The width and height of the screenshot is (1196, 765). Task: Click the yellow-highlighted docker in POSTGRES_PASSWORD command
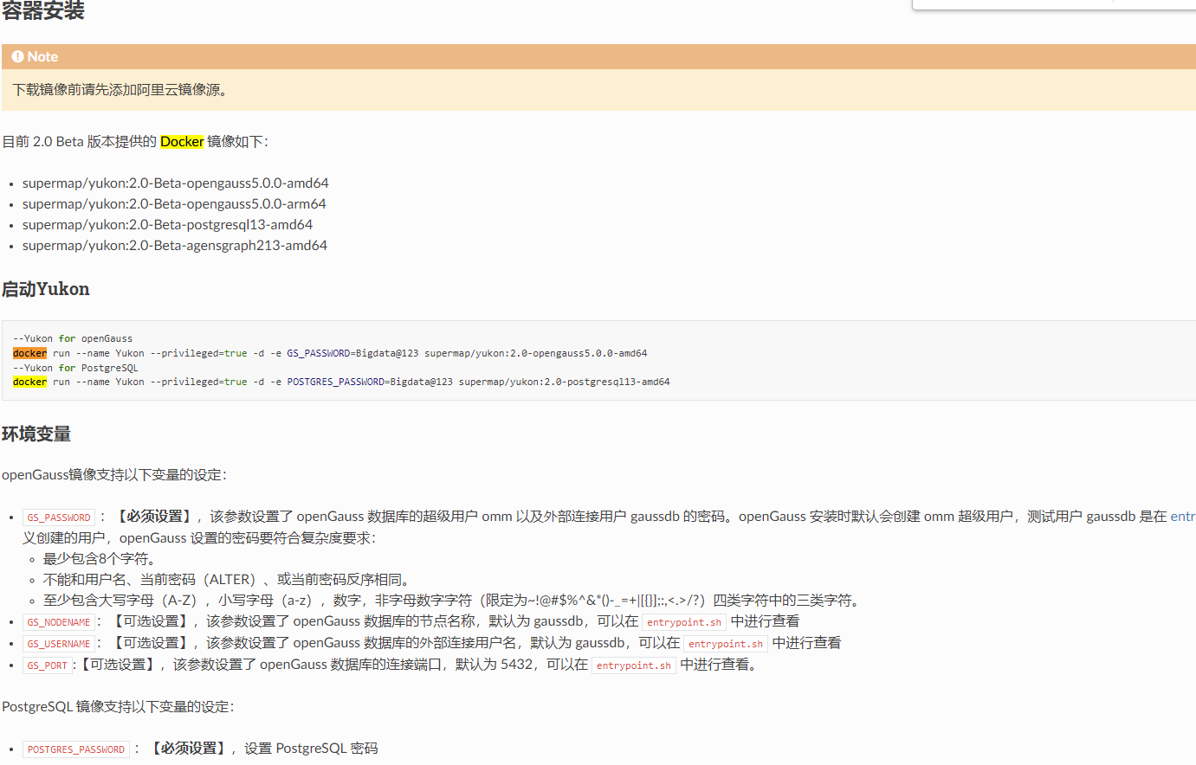[29, 382]
